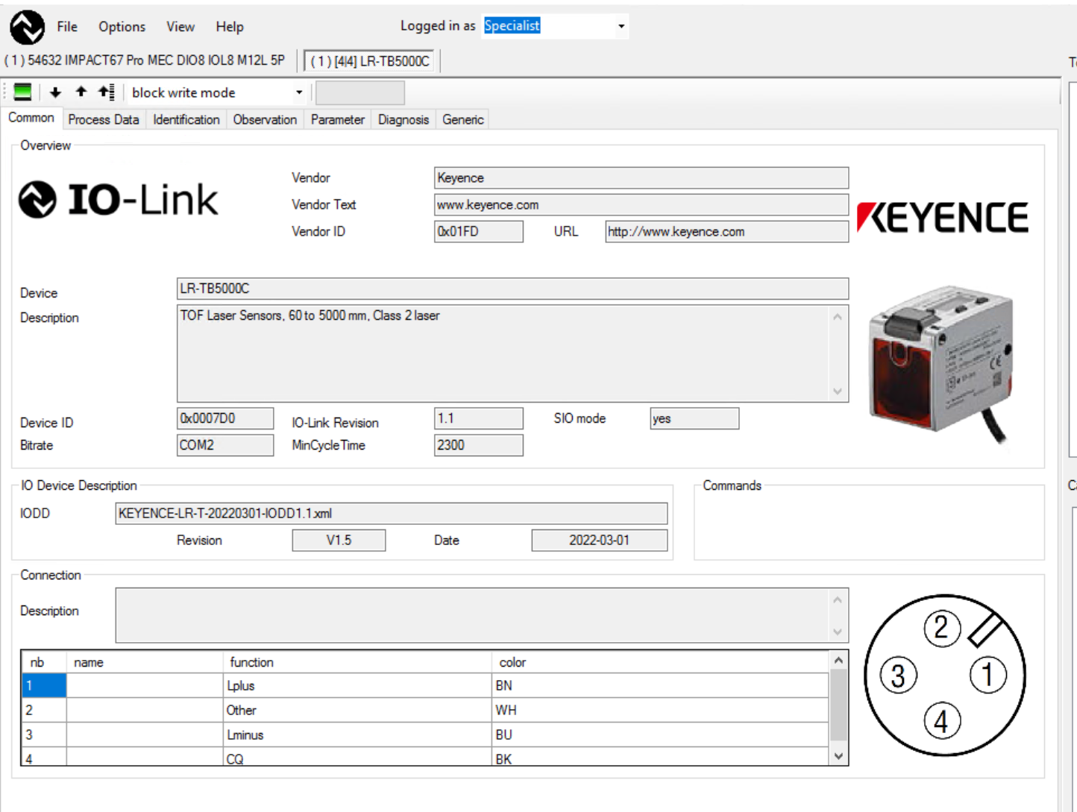Click the BU color cell
This screenshot has width=1077, height=812.
pos(660,735)
